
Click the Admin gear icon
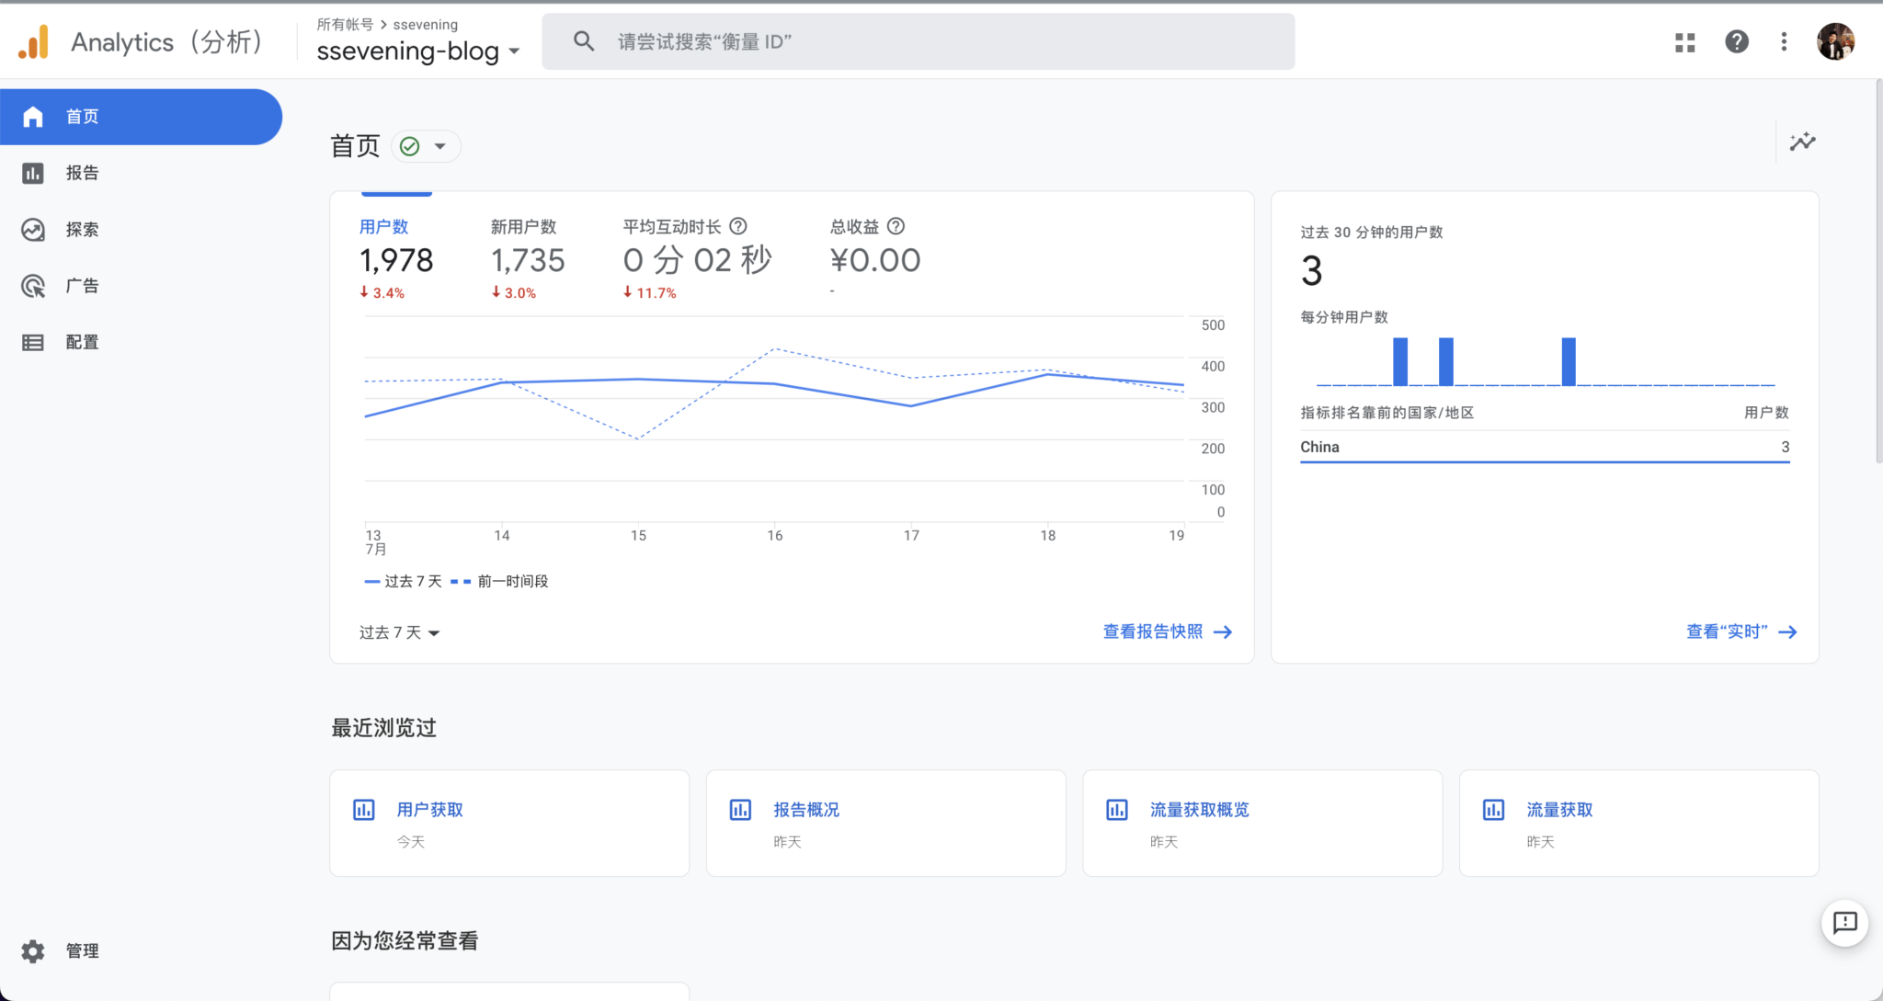33,951
